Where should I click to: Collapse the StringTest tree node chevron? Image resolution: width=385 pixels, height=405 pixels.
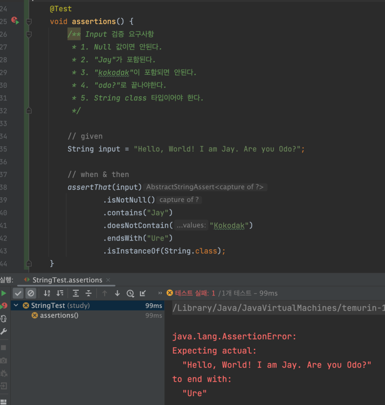point(16,306)
